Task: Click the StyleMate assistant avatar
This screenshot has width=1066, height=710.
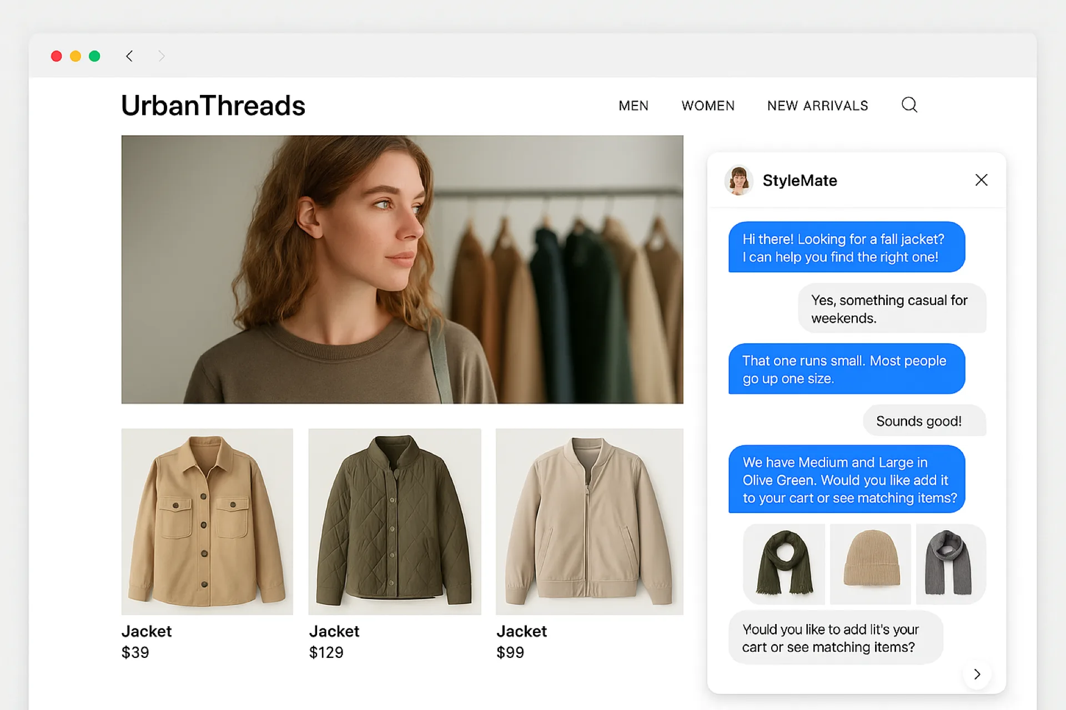Action: (x=738, y=180)
